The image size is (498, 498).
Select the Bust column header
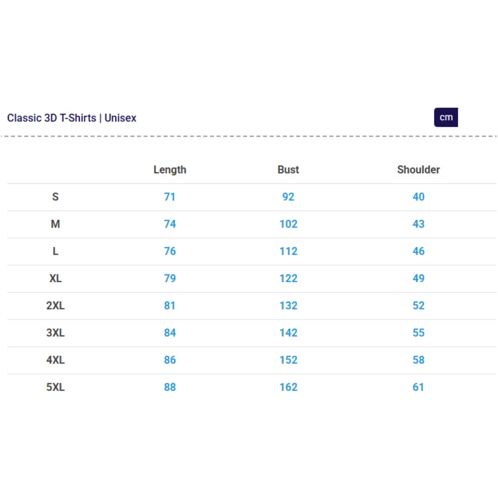[x=288, y=170]
